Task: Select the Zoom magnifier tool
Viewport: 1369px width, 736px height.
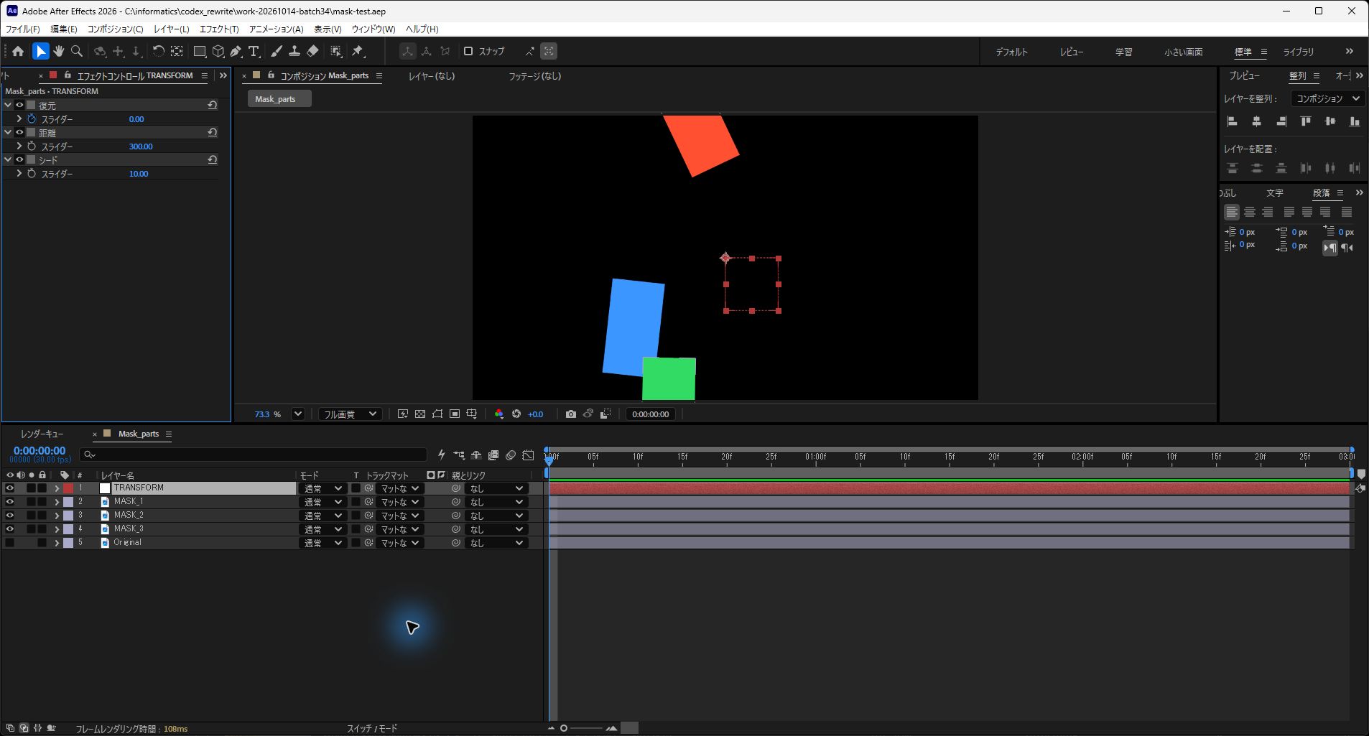Action: coord(77,51)
